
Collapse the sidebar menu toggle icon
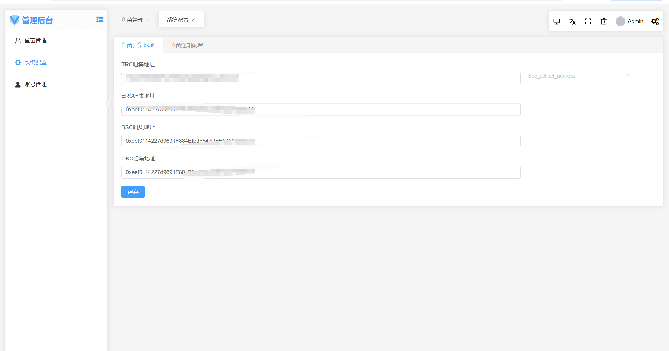pos(100,20)
